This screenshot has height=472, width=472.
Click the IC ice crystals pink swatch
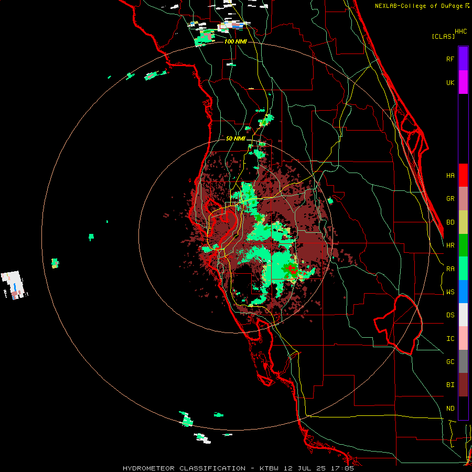463,338
